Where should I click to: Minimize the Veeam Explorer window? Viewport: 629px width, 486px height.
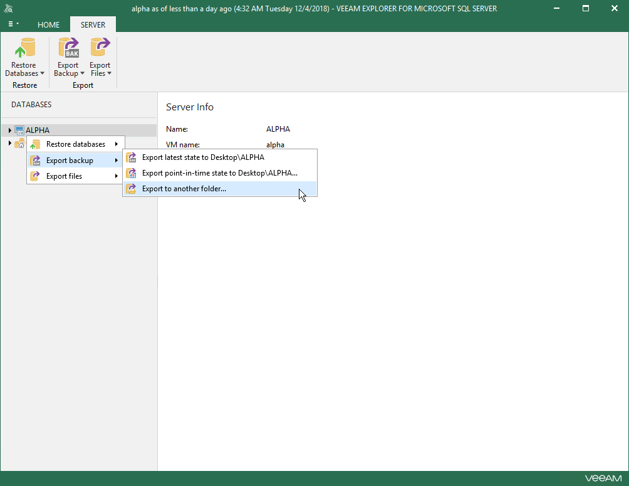coord(556,8)
